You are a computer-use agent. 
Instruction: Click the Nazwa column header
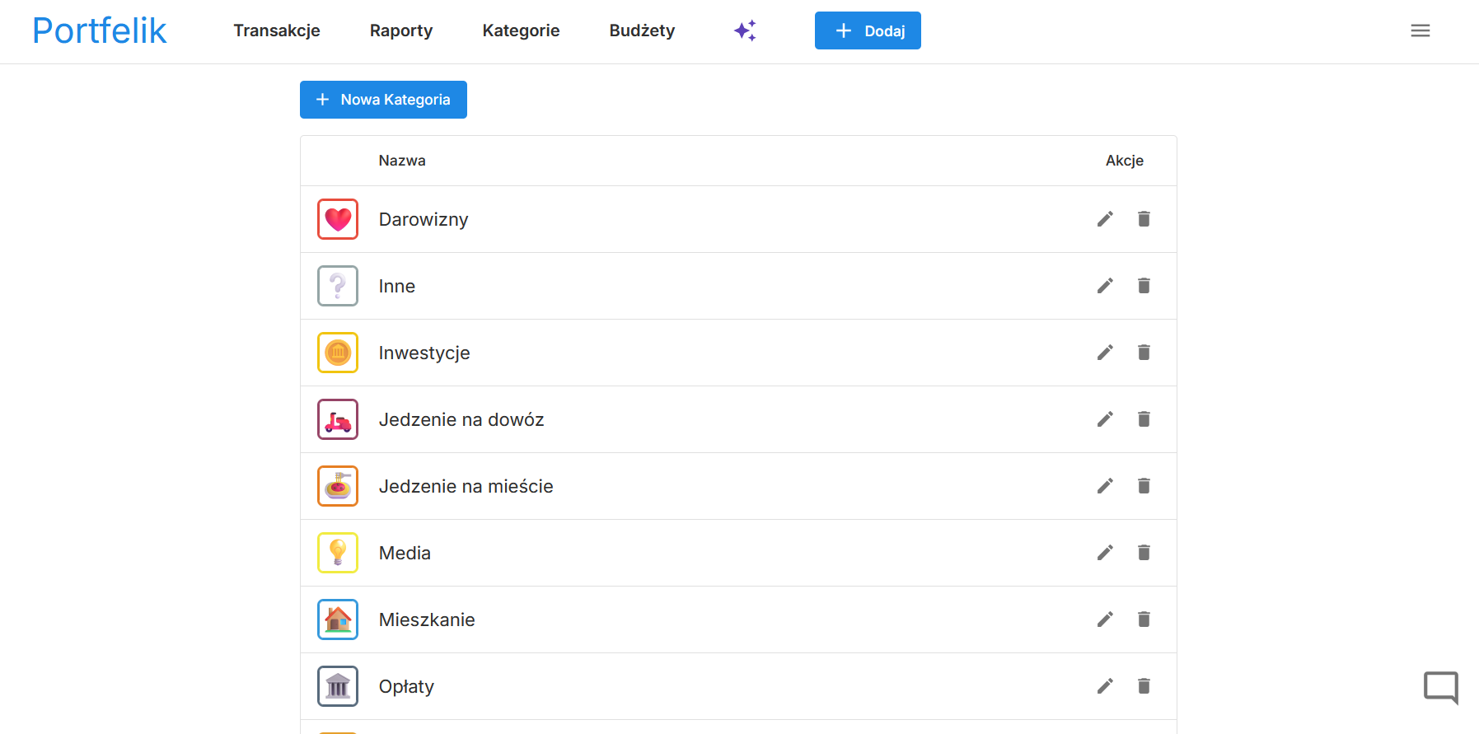point(402,161)
